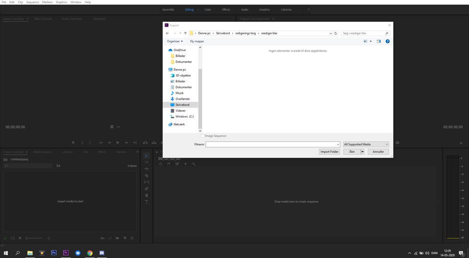The height and width of the screenshot is (258, 469).
Task: Select the Track Select Forward tool
Action: pyautogui.click(x=147, y=162)
